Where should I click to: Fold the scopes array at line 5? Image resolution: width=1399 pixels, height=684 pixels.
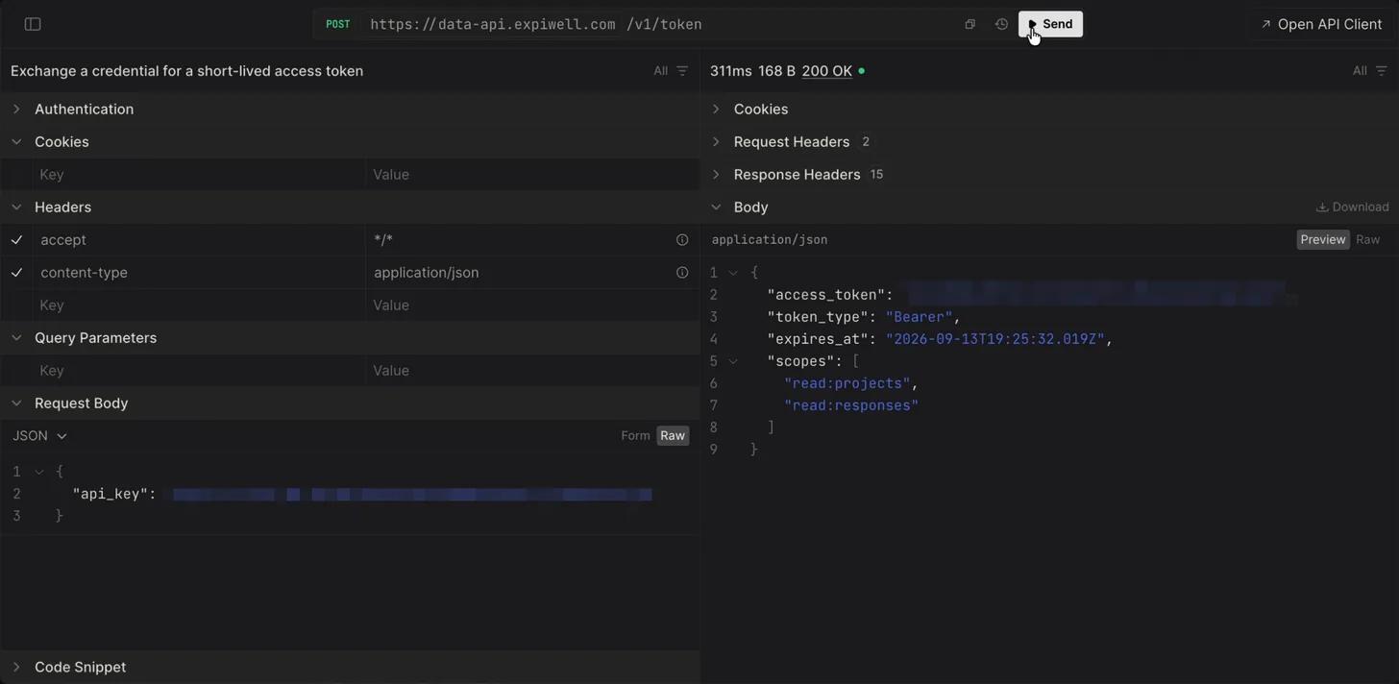click(x=733, y=361)
